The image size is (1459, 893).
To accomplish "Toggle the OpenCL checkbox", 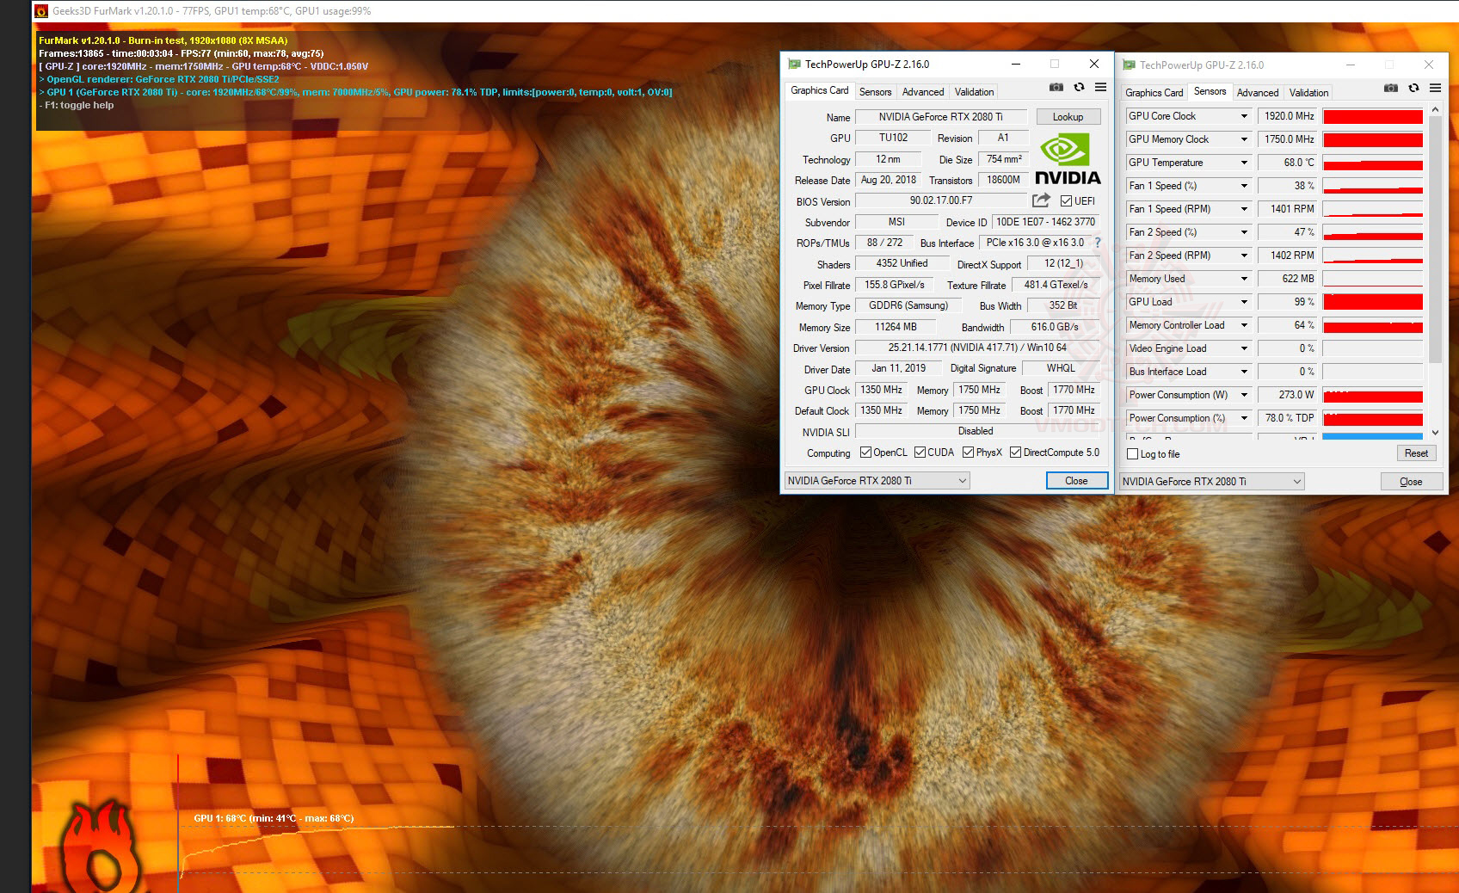I will [x=865, y=453].
